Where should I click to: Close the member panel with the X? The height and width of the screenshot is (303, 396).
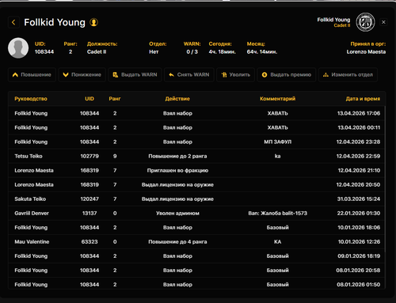pos(383,22)
